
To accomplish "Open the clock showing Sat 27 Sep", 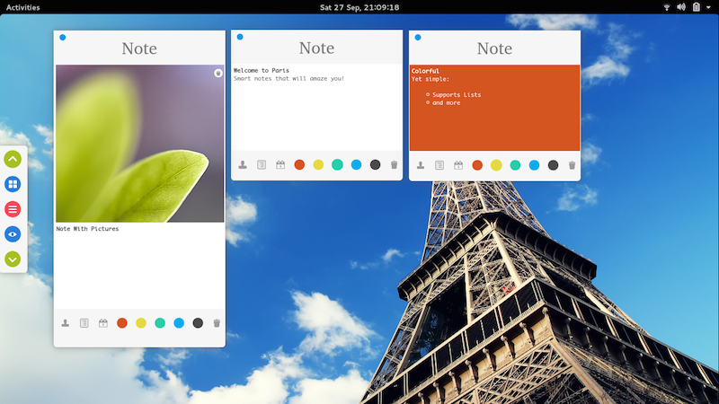I will pos(359,7).
